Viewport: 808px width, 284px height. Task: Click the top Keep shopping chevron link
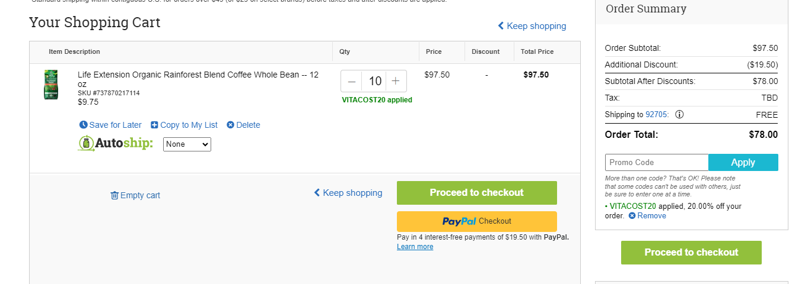pyautogui.click(x=532, y=26)
